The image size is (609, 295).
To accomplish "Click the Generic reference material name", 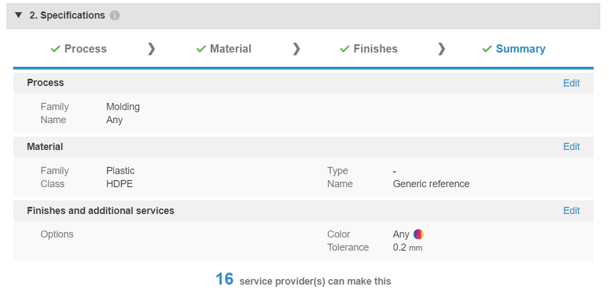I will 431,183.
